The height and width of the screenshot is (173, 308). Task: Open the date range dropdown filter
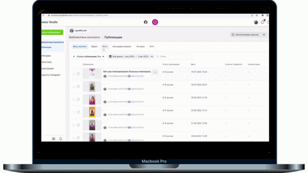[x=131, y=57]
